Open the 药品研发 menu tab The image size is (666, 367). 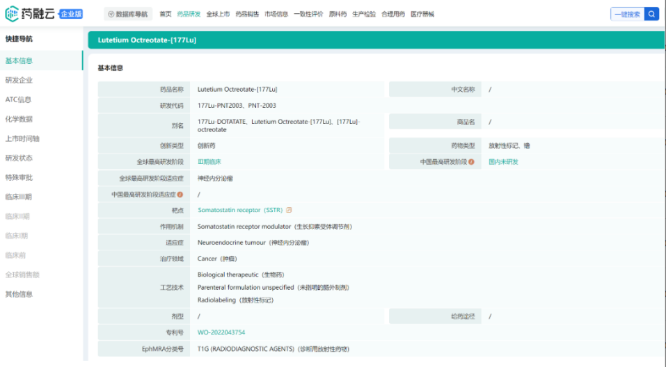click(x=189, y=14)
